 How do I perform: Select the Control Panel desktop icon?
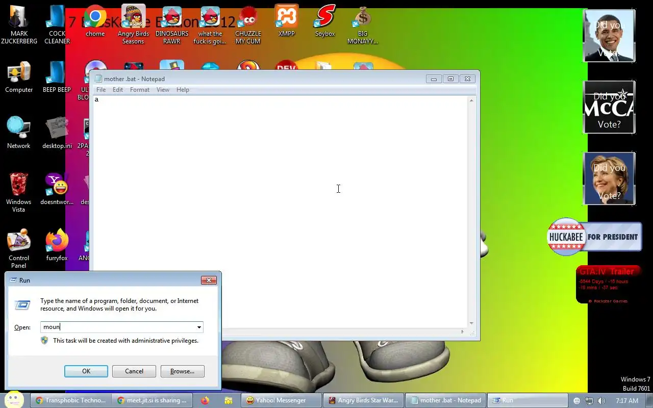pos(19,249)
